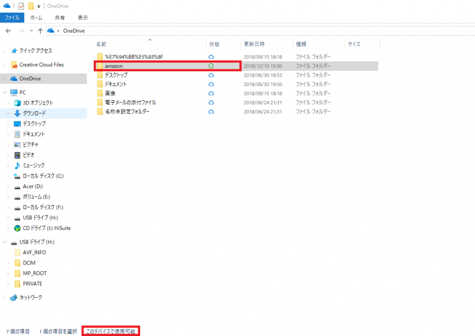Click the cloud icon in the address bar

click(x=51, y=31)
